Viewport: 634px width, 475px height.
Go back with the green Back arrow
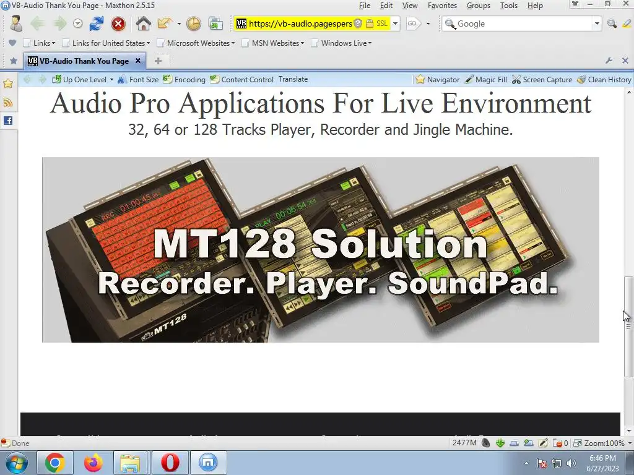tap(37, 24)
